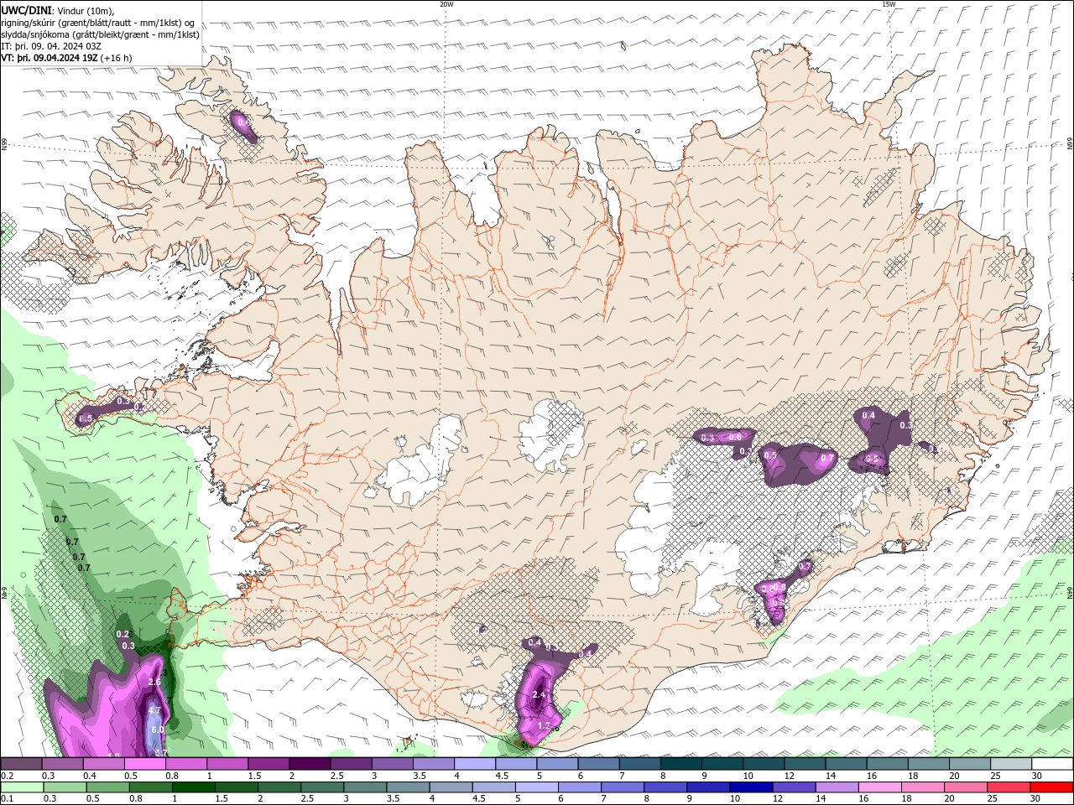
Task: Click the '20W' longitude label
Action: click(x=446, y=4)
